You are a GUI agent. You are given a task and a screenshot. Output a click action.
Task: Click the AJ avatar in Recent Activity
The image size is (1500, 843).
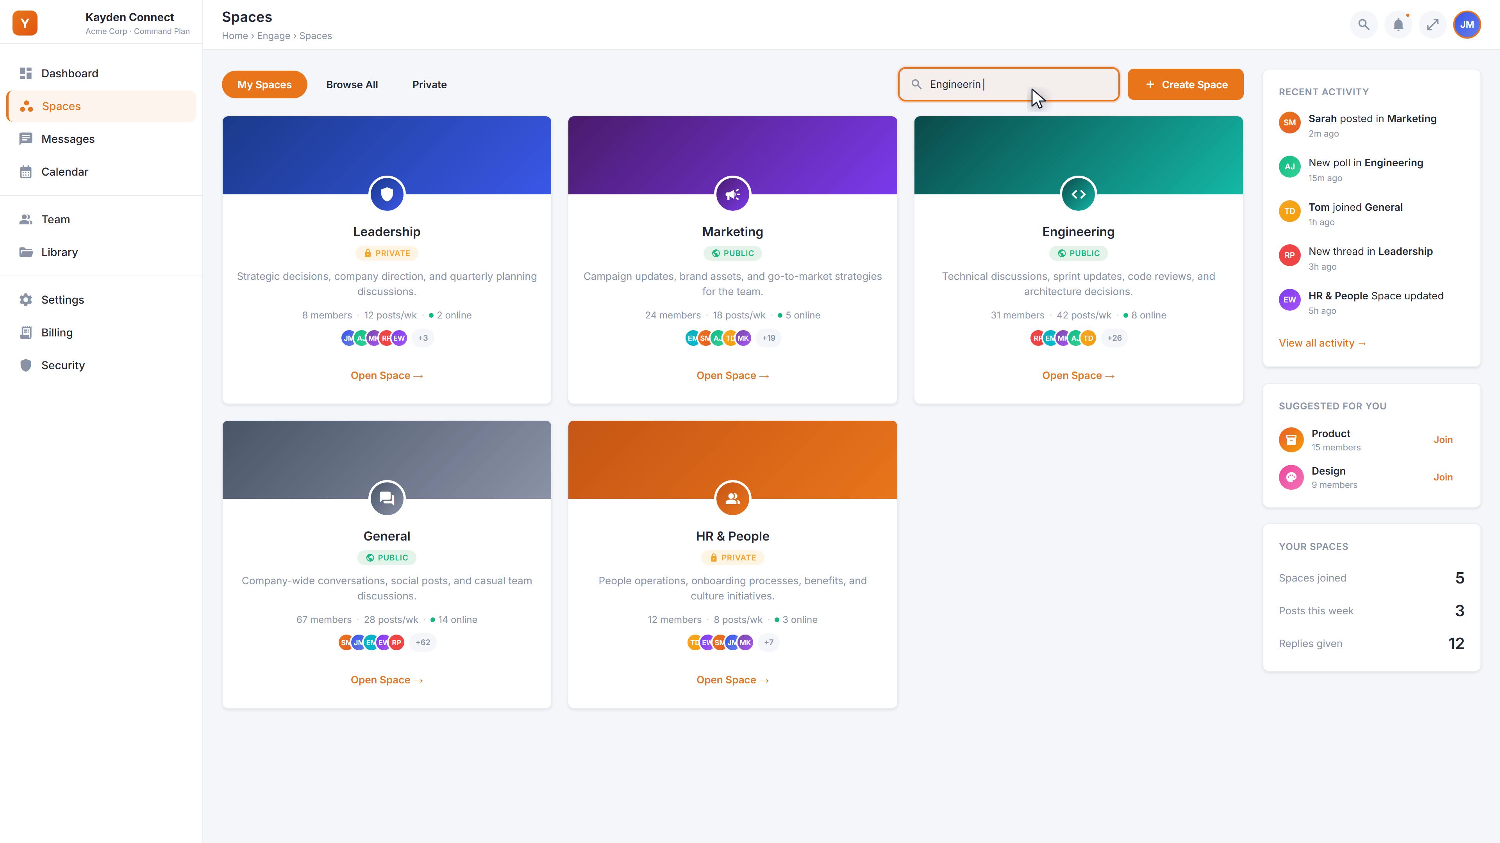1290,167
